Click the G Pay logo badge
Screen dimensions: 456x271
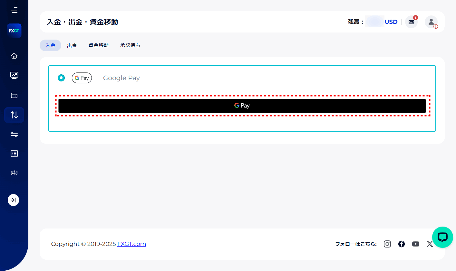click(x=82, y=78)
